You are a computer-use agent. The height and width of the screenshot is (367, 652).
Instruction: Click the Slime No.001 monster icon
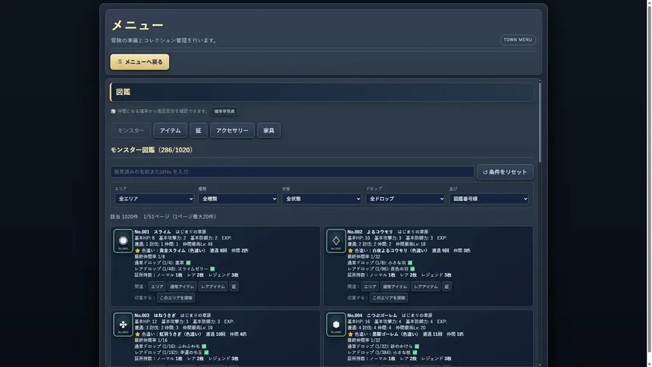click(x=123, y=241)
